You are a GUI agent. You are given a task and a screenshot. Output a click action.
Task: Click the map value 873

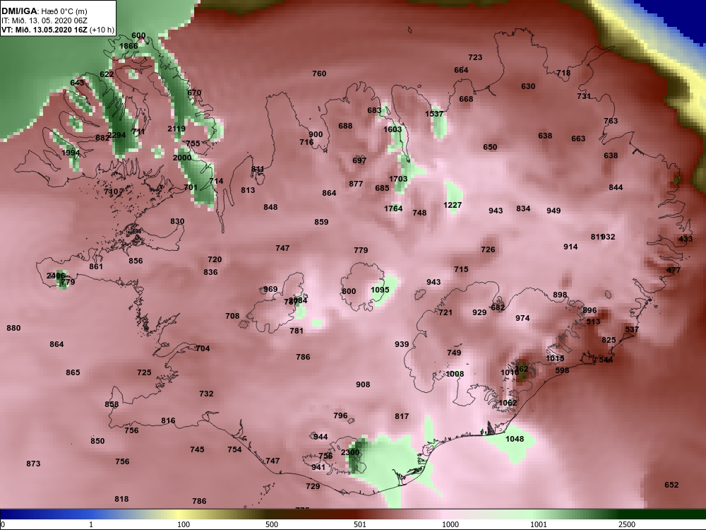point(33,464)
